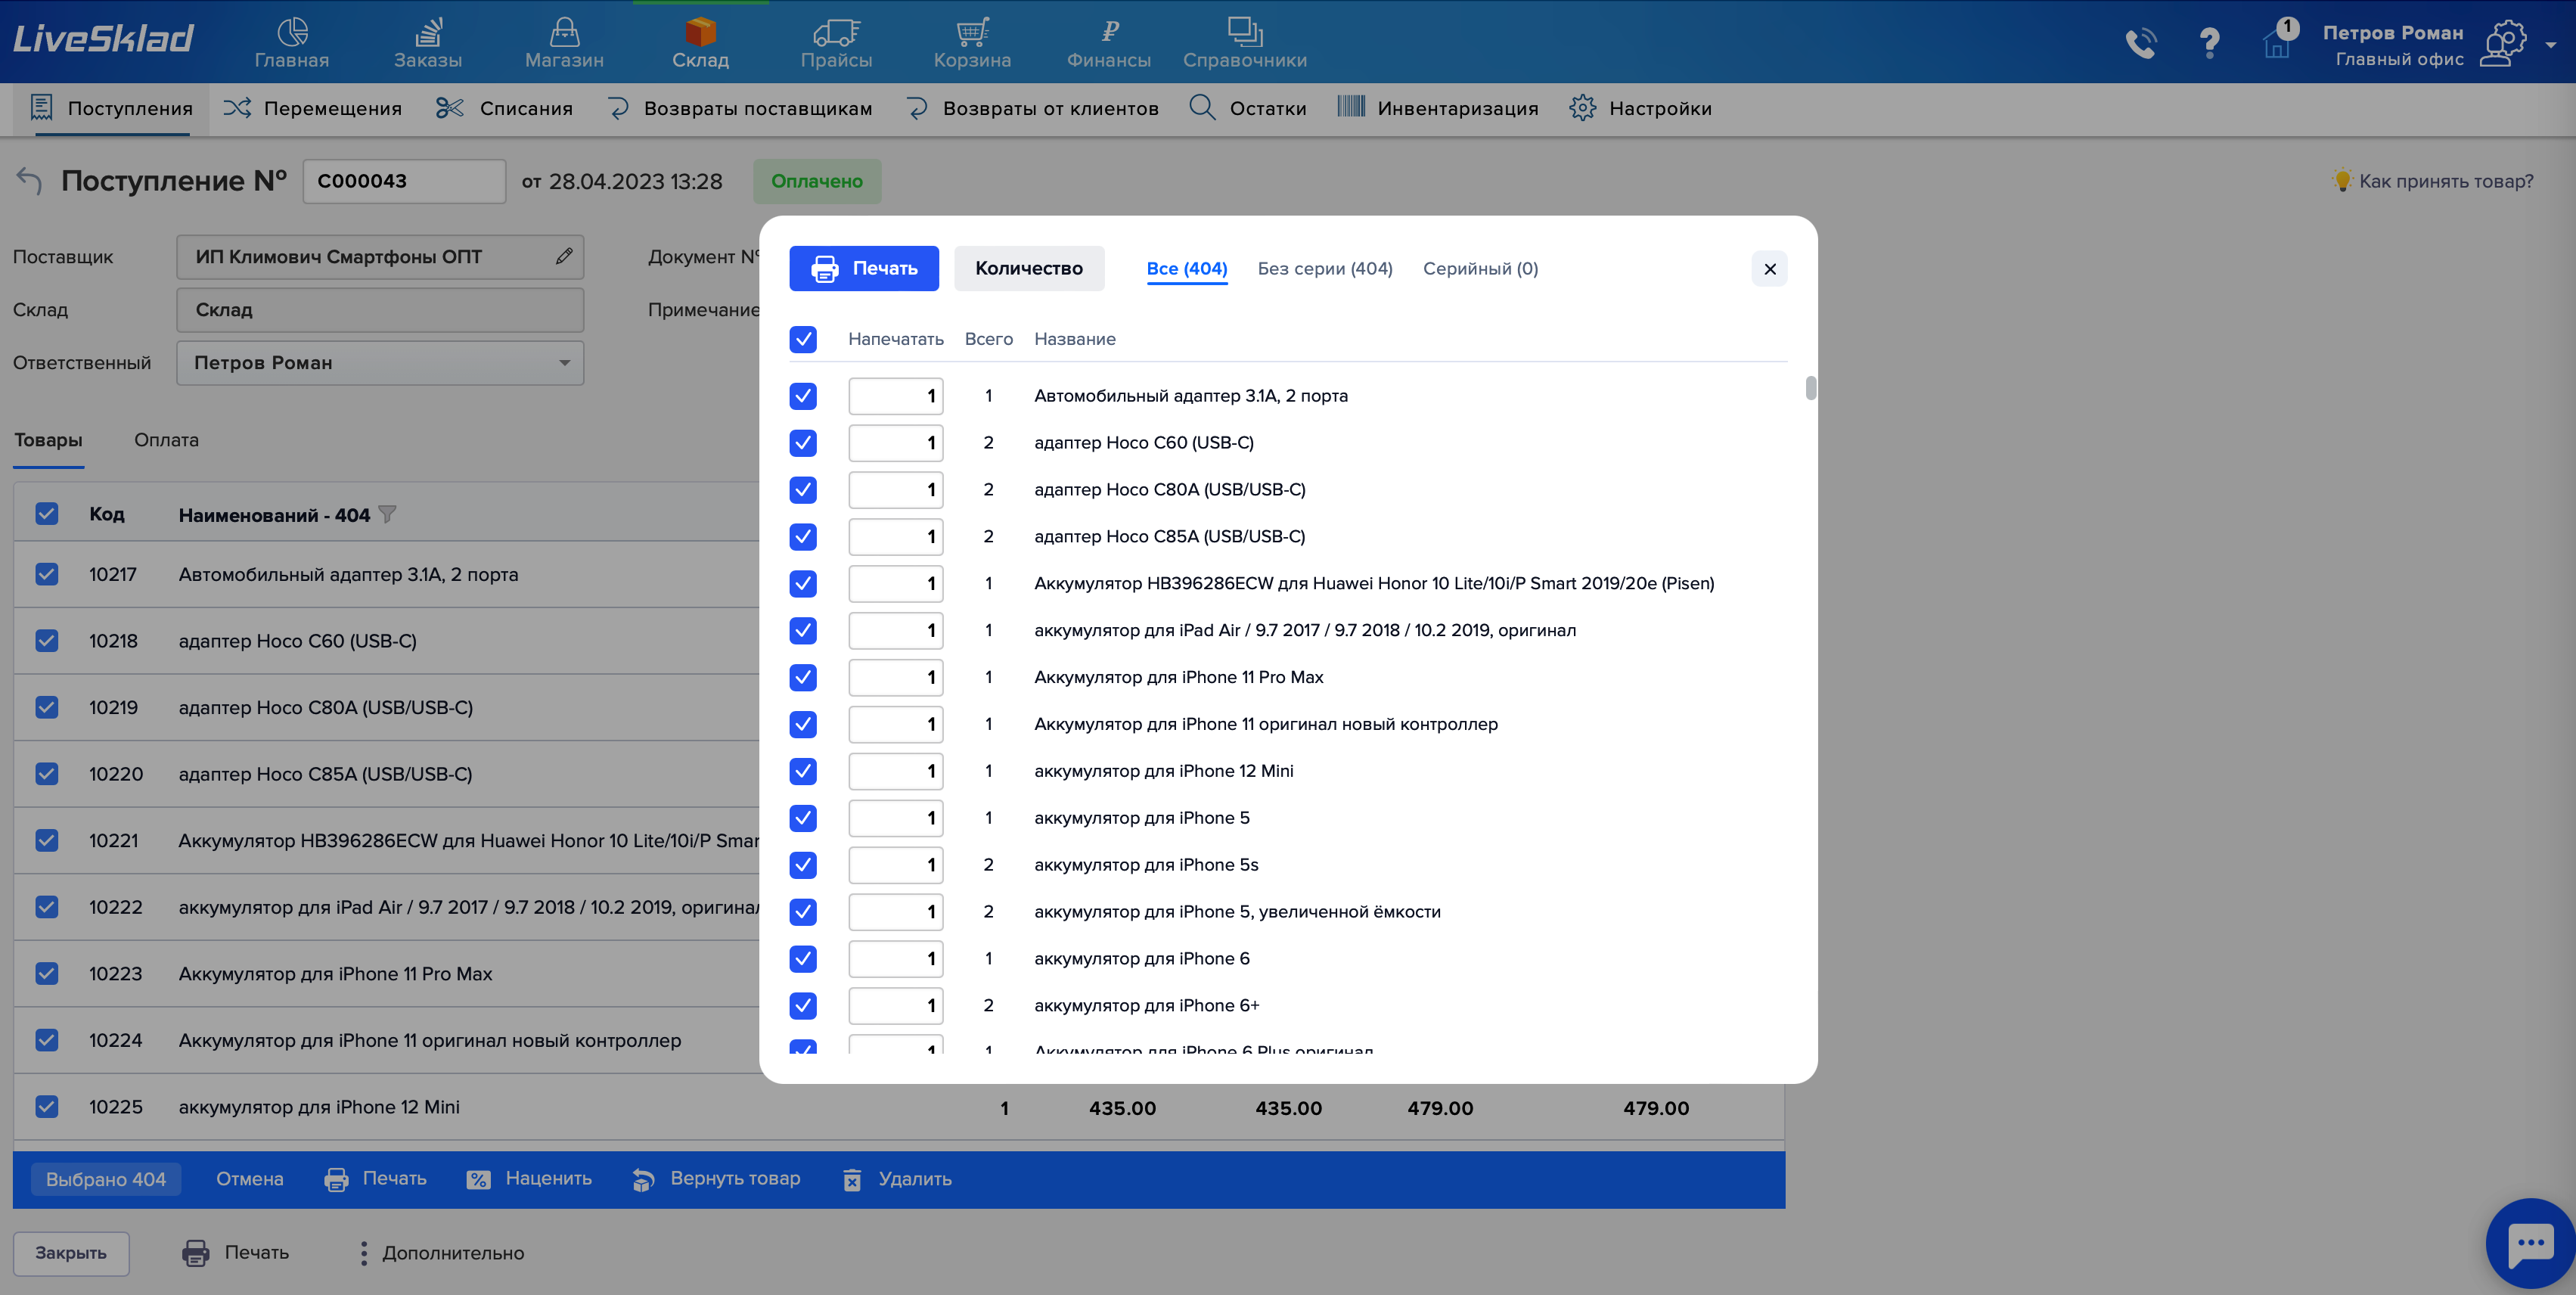Image resolution: width=2576 pixels, height=1295 pixels.
Task: Switch to the Без серии (404) tab
Action: click(x=1324, y=268)
